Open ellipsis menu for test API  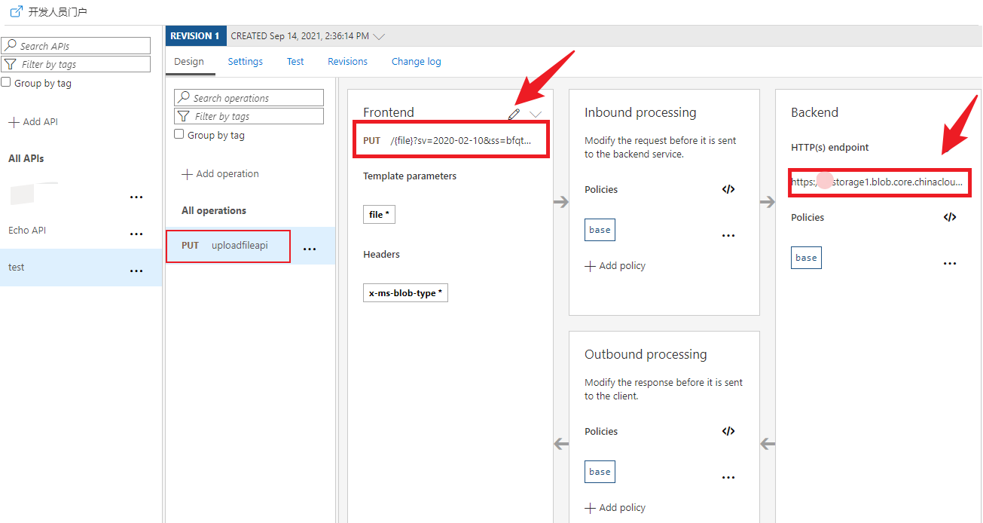[x=136, y=271]
